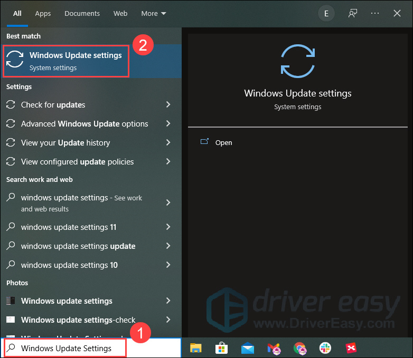The image size is (413, 358).
Task: Click the account avatar E
Action: coord(326,13)
